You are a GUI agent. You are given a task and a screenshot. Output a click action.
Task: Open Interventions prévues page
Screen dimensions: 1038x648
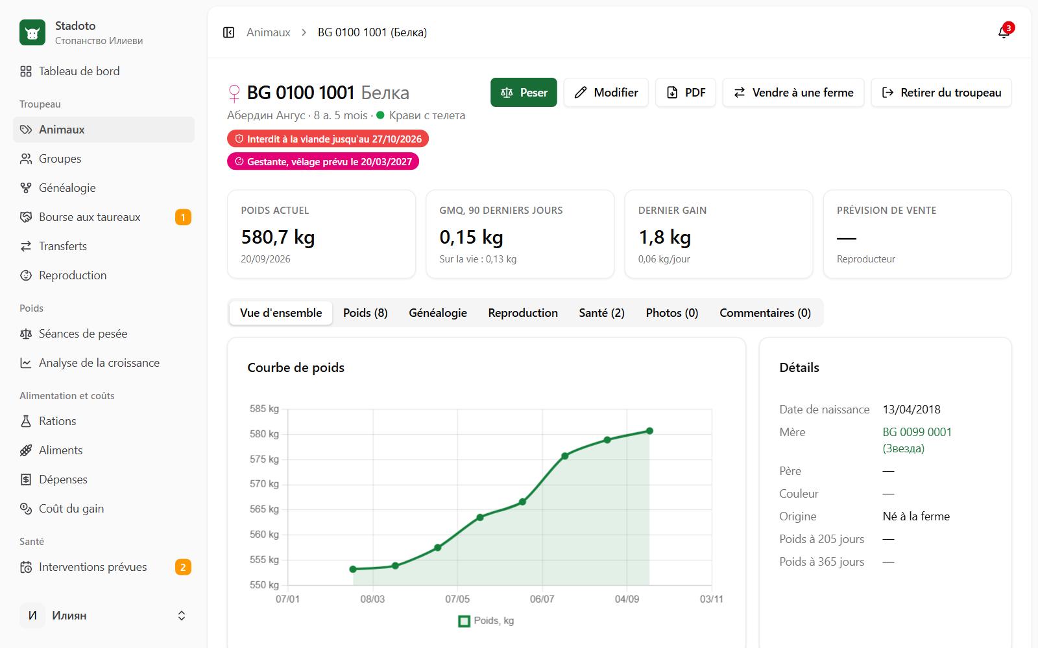point(104,567)
